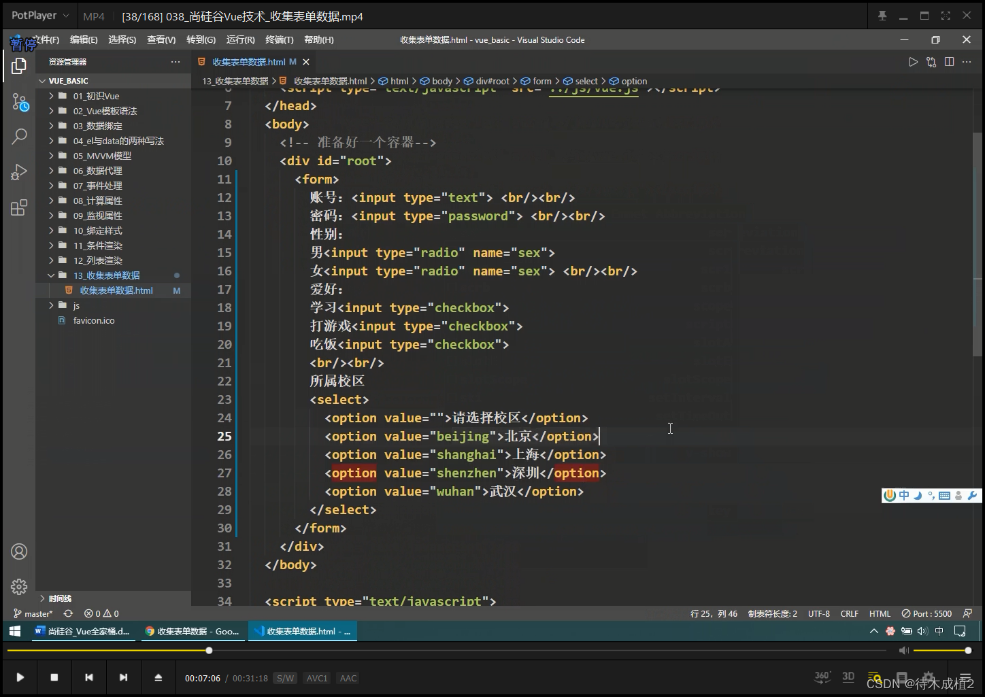Screen dimensions: 985x697
Task: Split the editor to the right
Action: [949, 62]
